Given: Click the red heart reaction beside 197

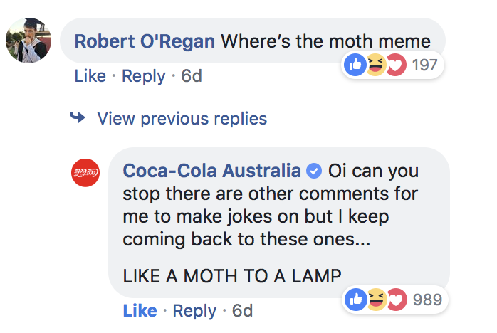Looking at the screenshot, I should pos(394,65).
